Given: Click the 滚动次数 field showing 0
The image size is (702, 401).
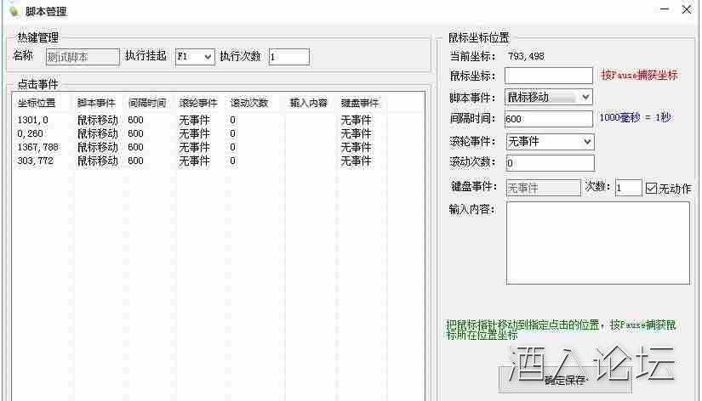Looking at the screenshot, I should [x=551, y=163].
